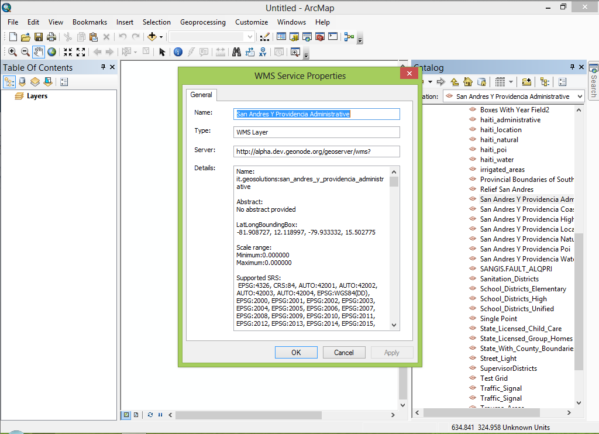Image resolution: width=599 pixels, height=434 pixels.
Task: Click the Add Data plus icon
Action: point(152,37)
